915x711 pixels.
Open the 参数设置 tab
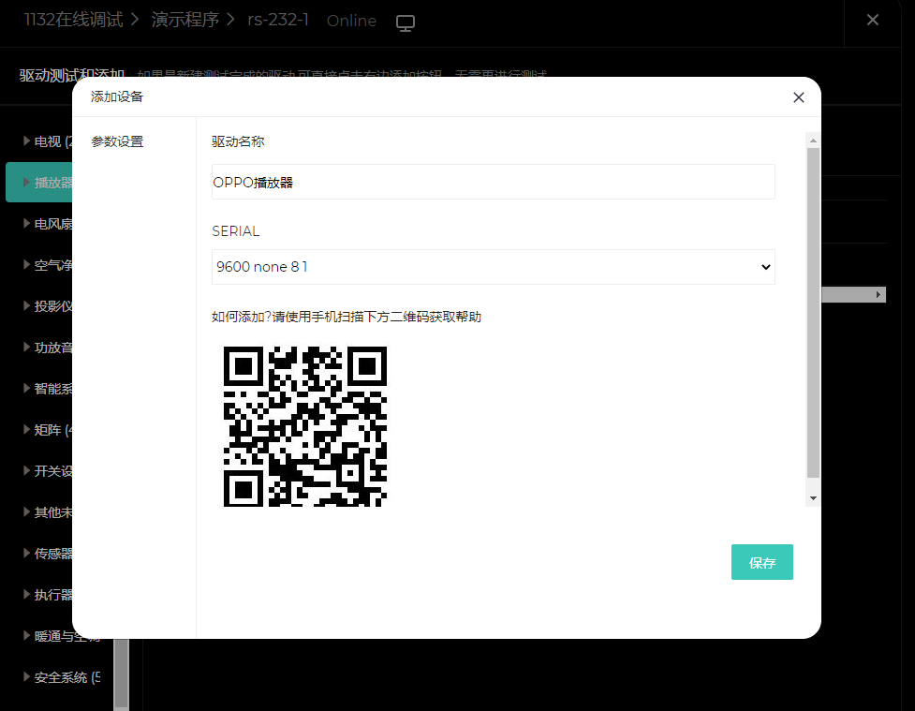coord(117,141)
